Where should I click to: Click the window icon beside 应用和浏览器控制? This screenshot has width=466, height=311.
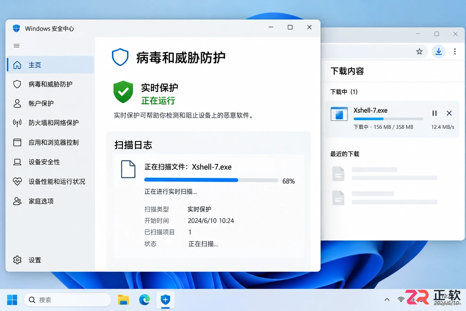pos(17,143)
